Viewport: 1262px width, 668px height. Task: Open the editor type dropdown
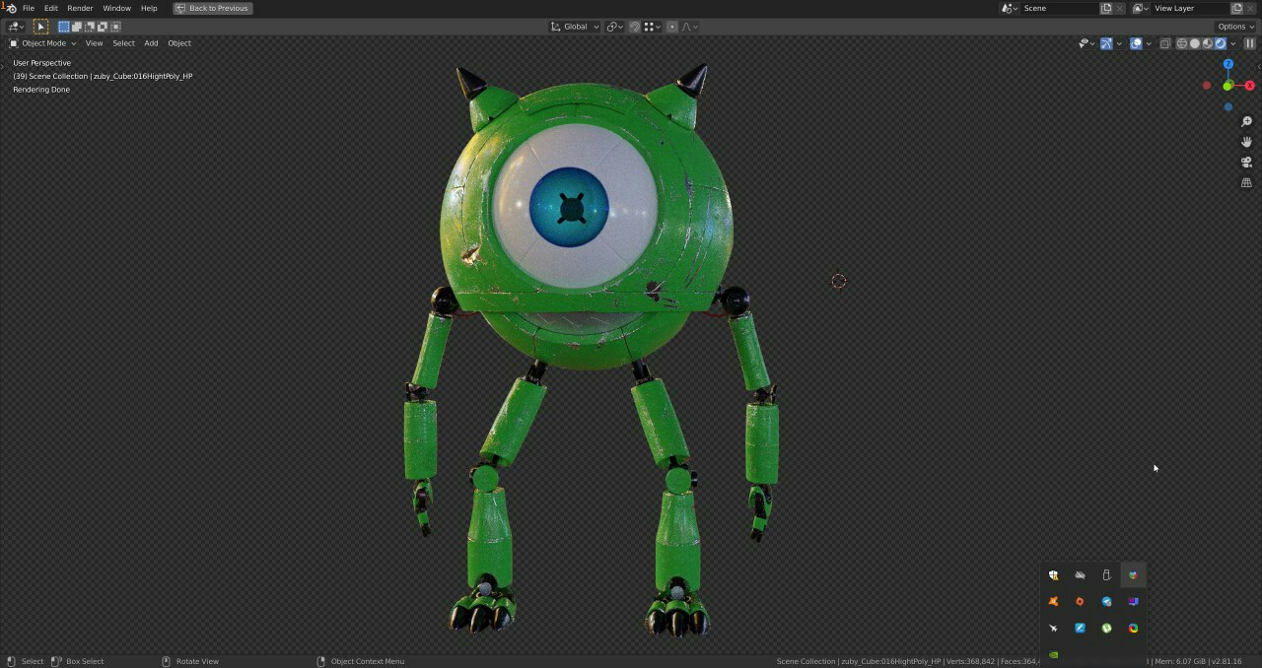pyautogui.click(x=16, y=27)
